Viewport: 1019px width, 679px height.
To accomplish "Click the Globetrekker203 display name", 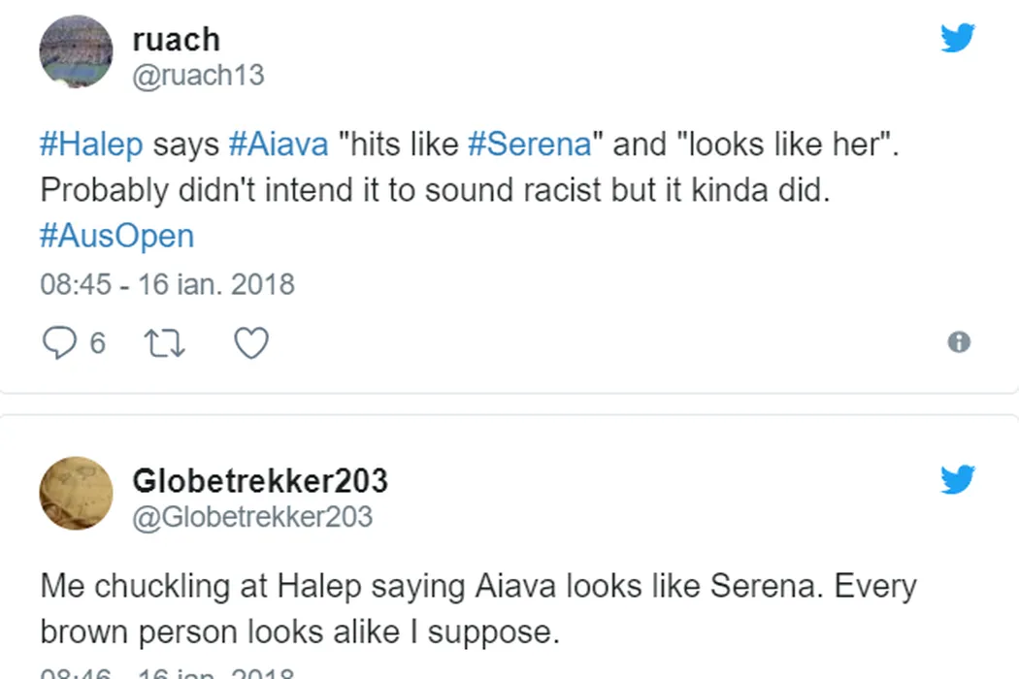I will (259, 480).
